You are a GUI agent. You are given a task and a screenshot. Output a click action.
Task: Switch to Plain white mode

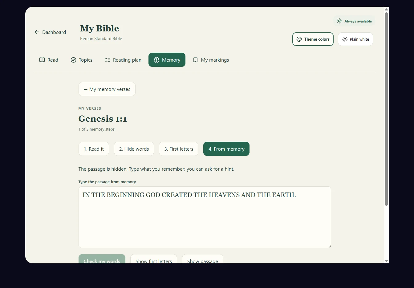355,39
